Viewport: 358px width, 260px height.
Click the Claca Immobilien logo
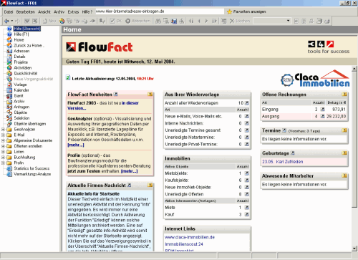pos(315,79)
